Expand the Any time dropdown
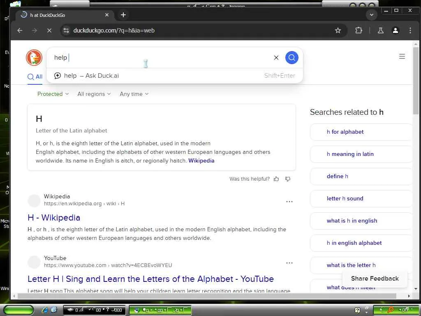This screenshot has width=421, height=316. 134,94
